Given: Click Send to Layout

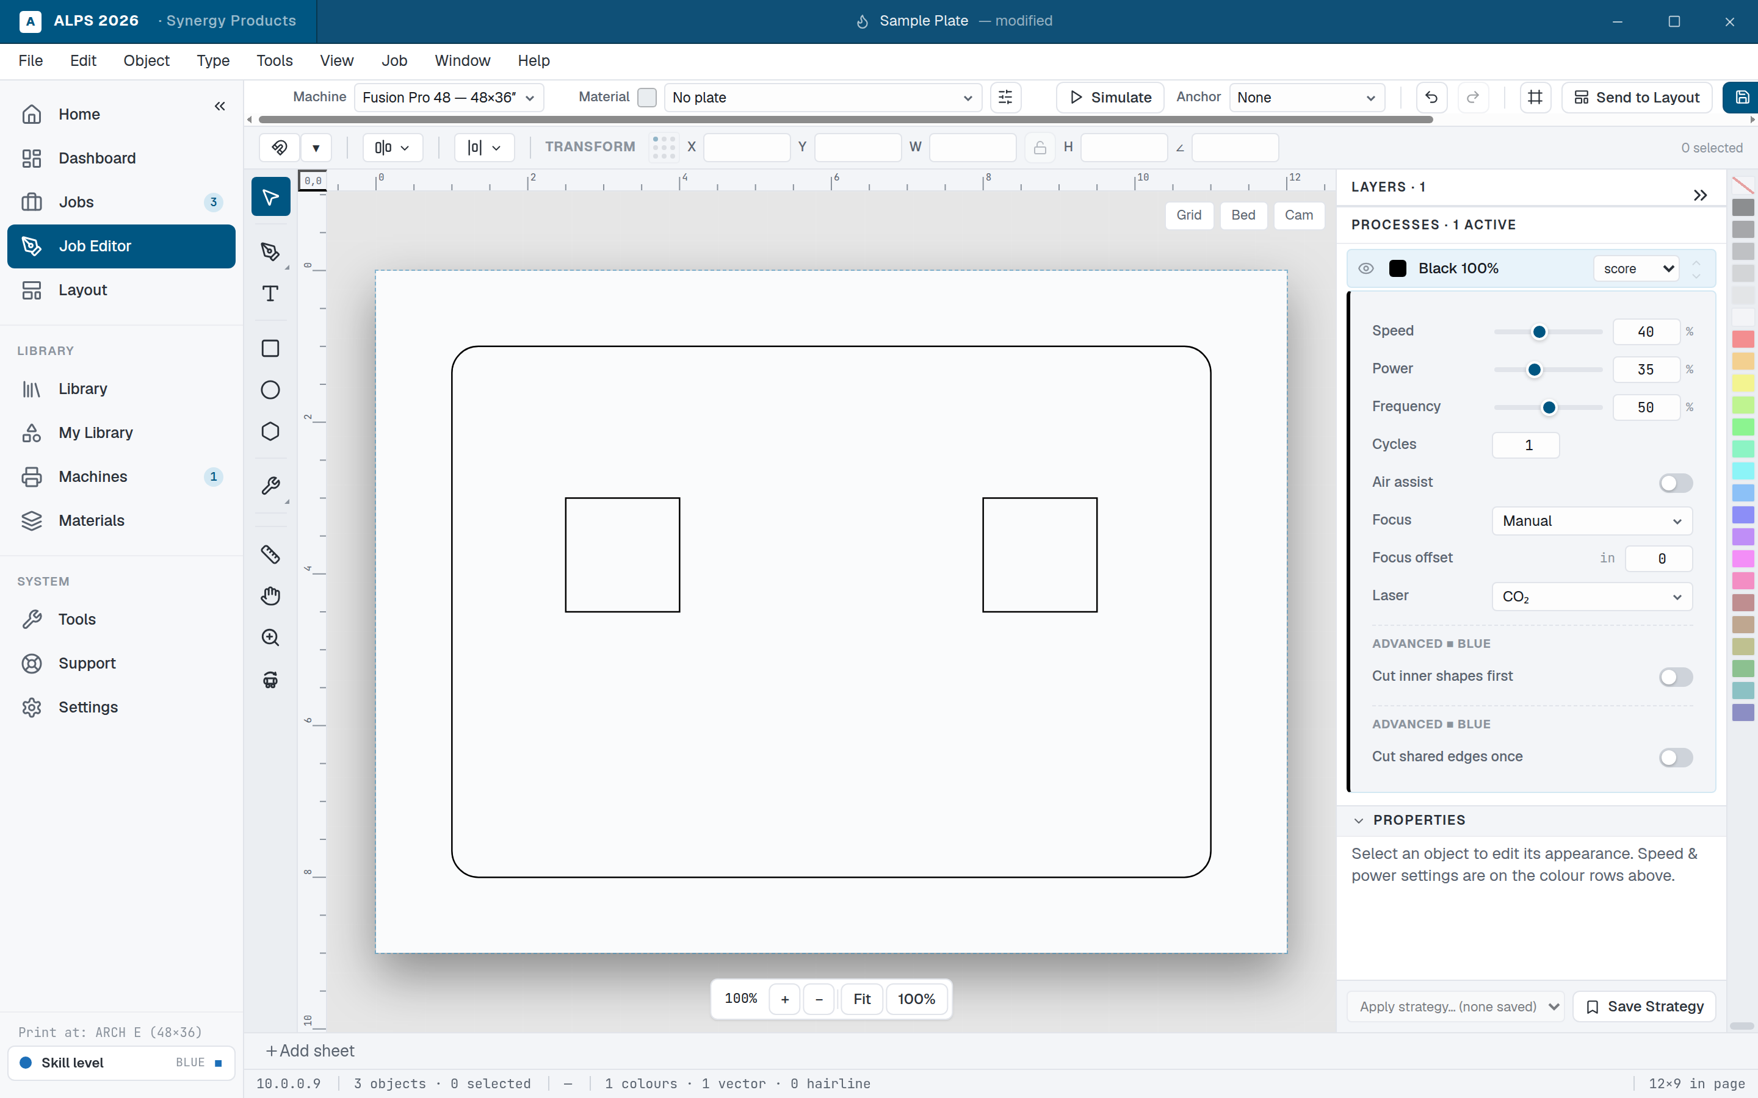Looking at the screenshot, I should pos(1637,98).
